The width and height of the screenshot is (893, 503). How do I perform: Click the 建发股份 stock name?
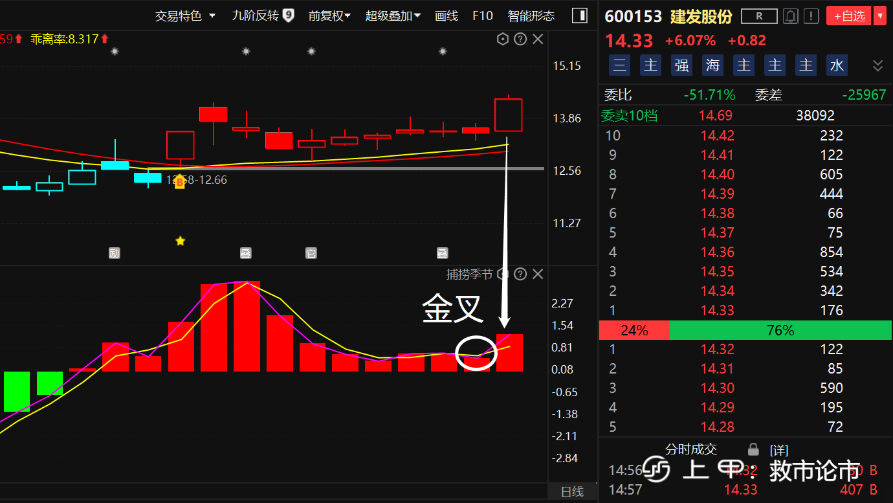[x=701, y=16]
